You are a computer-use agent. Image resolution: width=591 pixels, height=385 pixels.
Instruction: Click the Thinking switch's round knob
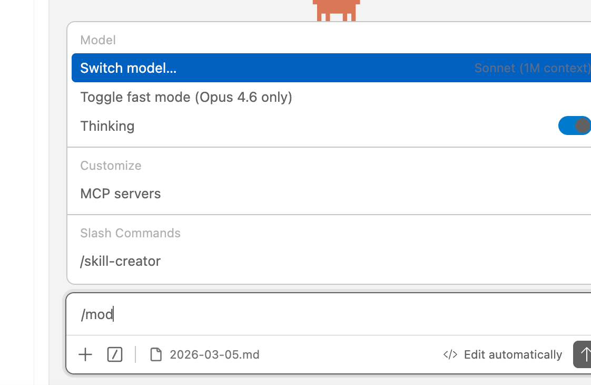pos(582,126)
